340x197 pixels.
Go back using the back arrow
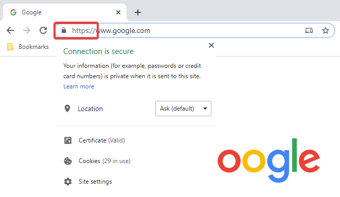[10, 30]
